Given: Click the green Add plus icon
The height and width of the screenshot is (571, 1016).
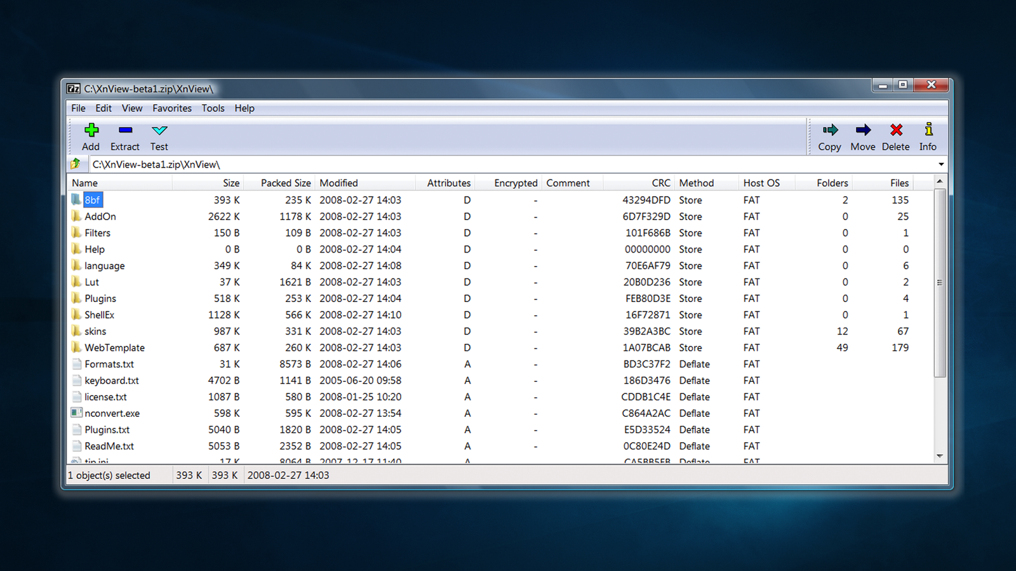Looking at the screenshot, I should click(91, 130).
